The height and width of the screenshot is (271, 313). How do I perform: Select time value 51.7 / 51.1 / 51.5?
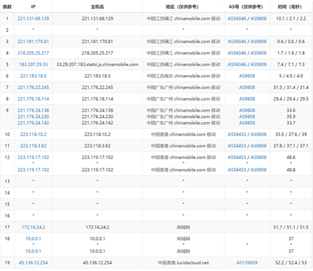click(291, 227)
